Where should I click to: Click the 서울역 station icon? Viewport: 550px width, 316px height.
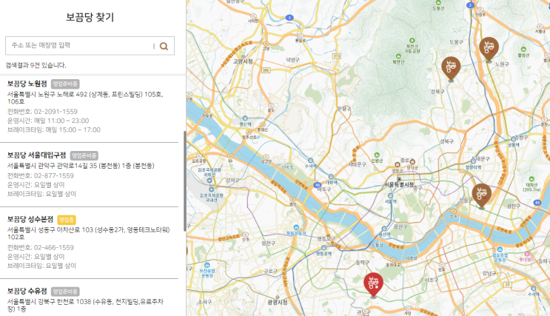click(x=390, y=195)
